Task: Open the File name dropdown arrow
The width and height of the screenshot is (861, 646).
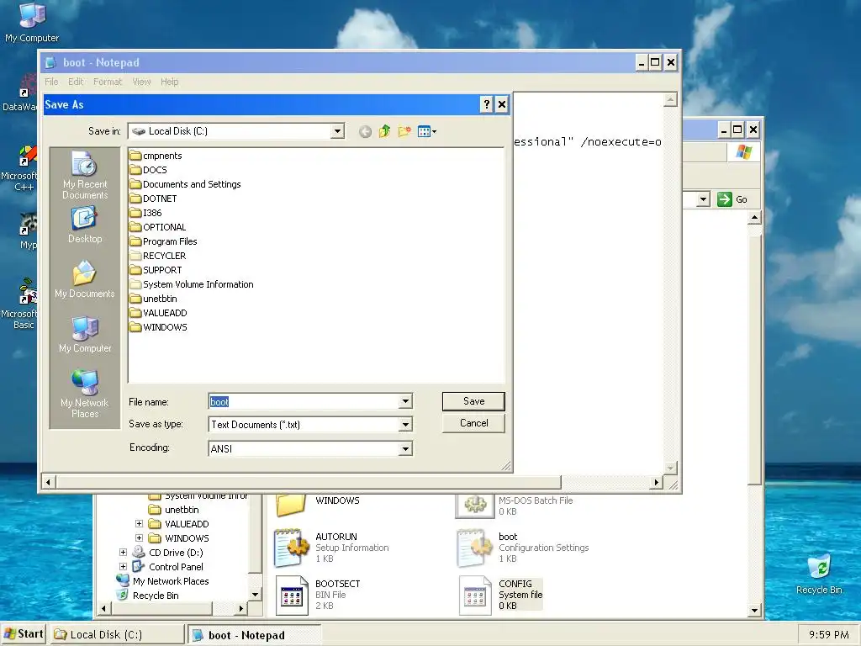Action: (405, 401)
